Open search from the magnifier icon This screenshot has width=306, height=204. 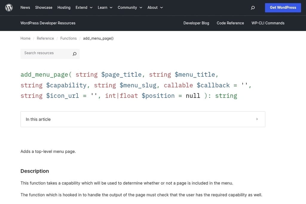[253, 7]
